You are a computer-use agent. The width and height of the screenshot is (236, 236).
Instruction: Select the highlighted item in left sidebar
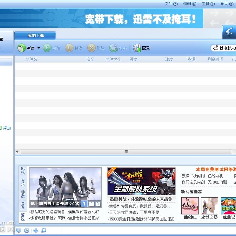point(6,62)
